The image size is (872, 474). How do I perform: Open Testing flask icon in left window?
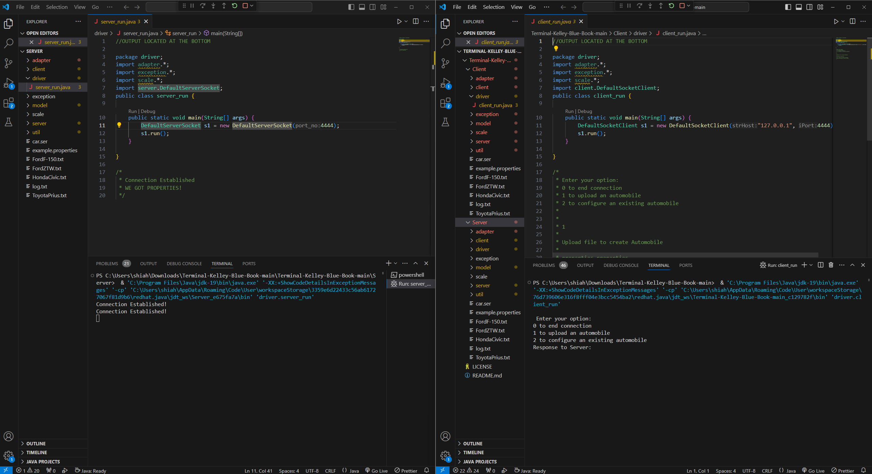point(8,122)
